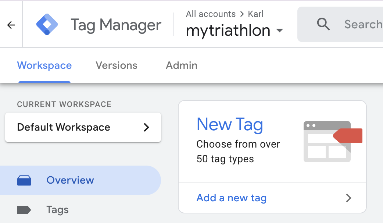This screenshot has width=383, height=223.
Task: Click the Overview briefcase icon in sidebar
Action: coord(24,180)
